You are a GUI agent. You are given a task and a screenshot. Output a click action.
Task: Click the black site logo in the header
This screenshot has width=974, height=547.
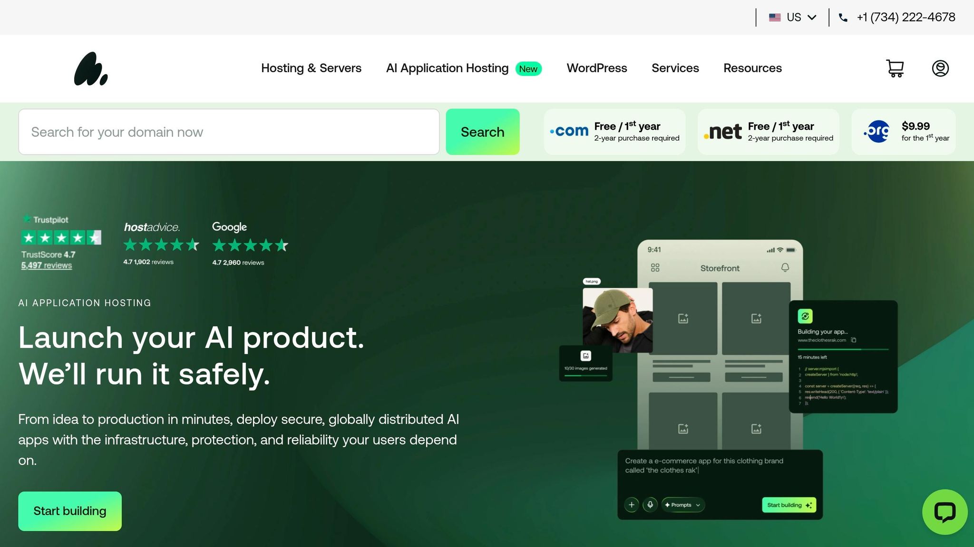point(91,68)
